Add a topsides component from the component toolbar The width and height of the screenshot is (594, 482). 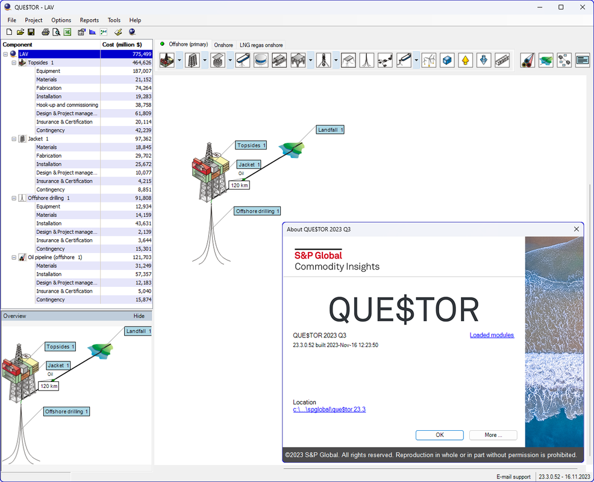167,60
